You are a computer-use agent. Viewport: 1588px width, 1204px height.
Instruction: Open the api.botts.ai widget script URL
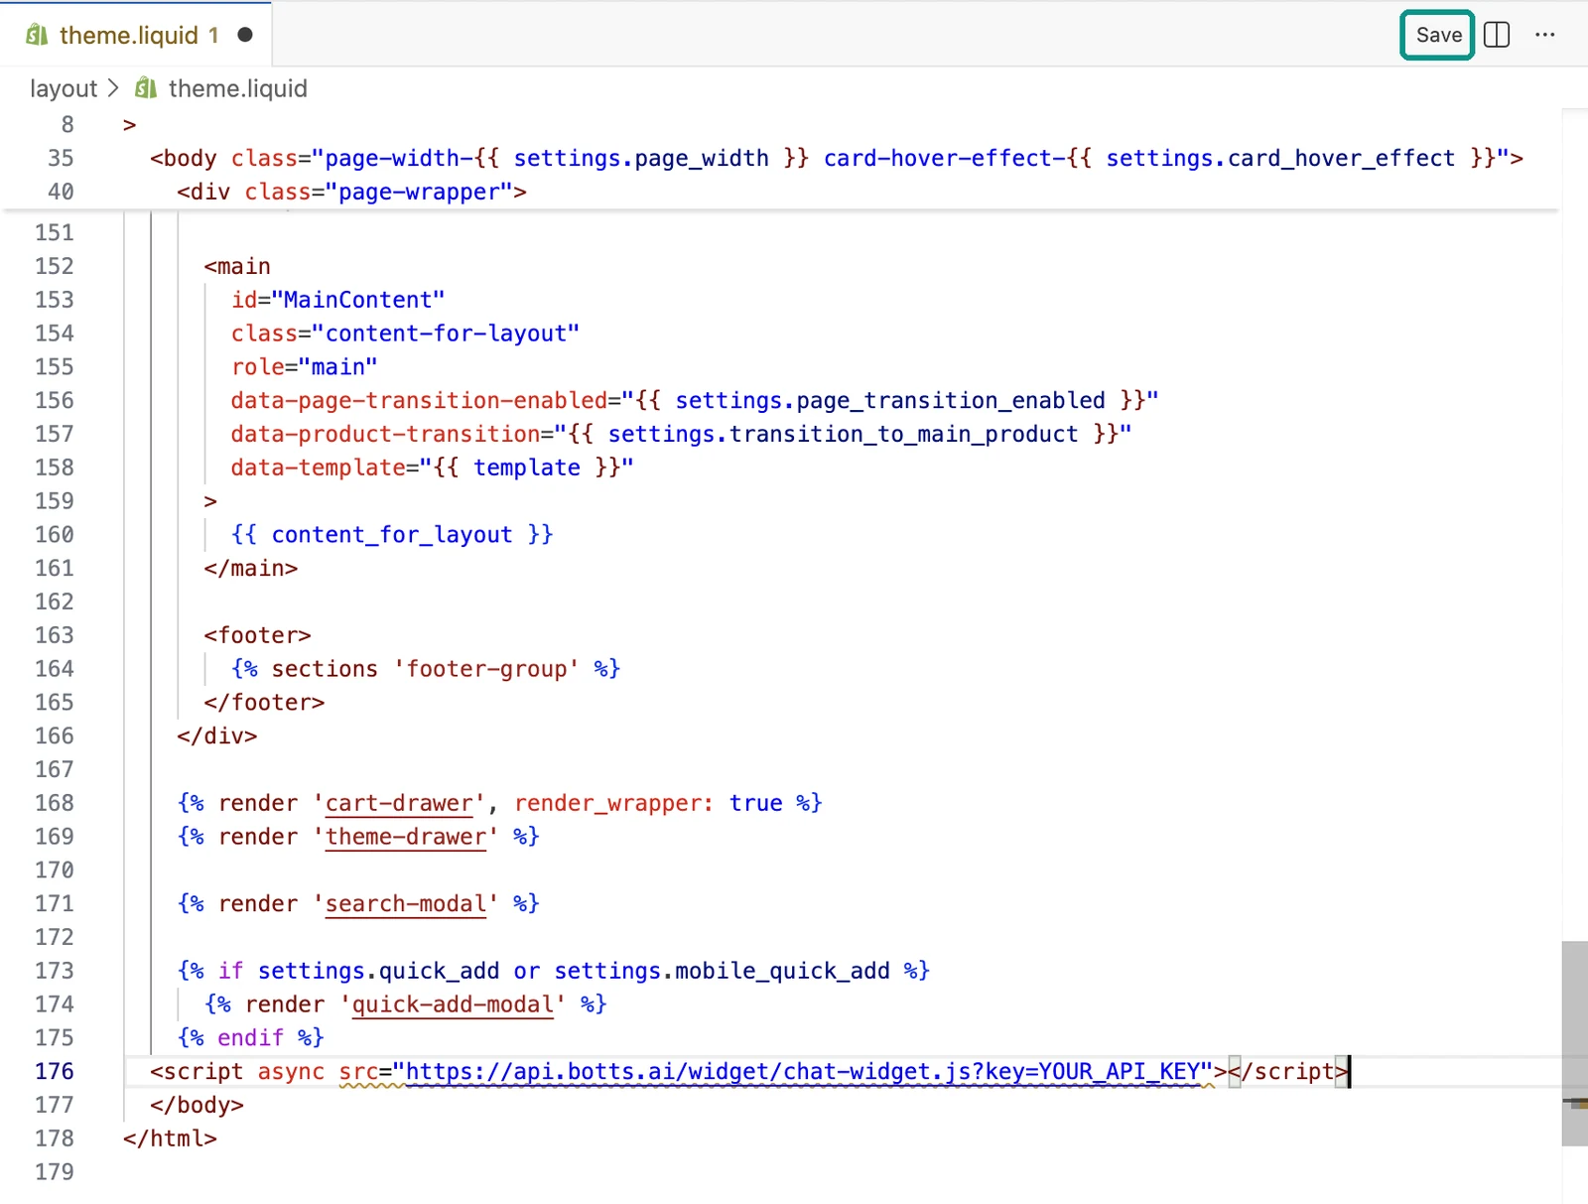[x=803, y=1072]
